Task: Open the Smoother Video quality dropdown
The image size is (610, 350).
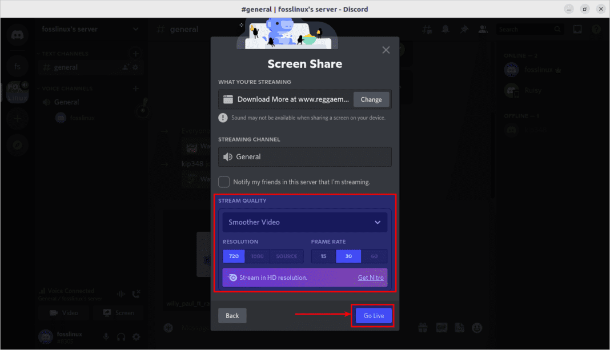Action: pyautogui.click(x=304, y=222)
